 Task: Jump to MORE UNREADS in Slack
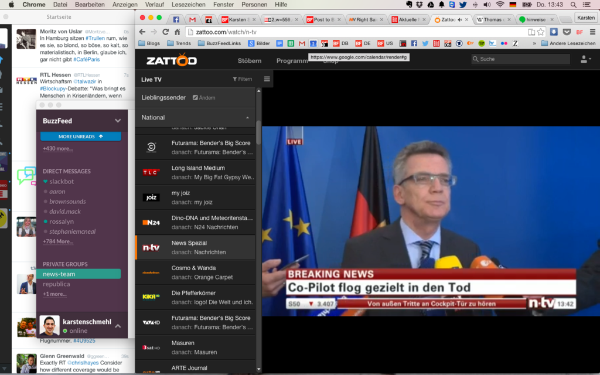point(81,136)
